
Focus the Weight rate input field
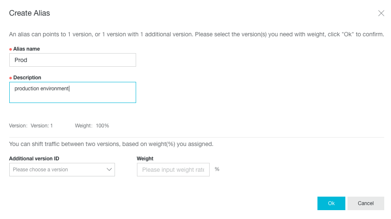[173, 170]
